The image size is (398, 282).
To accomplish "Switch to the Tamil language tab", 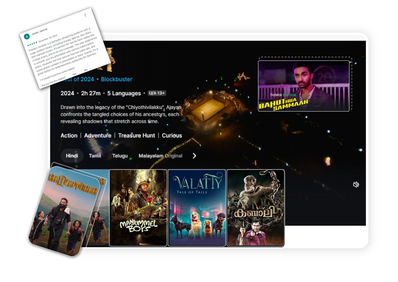I will (x=95, y=156).
